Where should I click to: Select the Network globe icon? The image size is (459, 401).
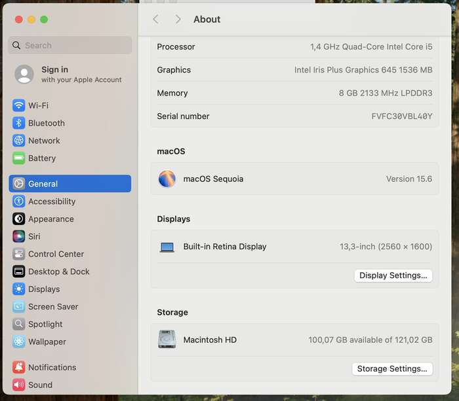click(x=19, y=141)
